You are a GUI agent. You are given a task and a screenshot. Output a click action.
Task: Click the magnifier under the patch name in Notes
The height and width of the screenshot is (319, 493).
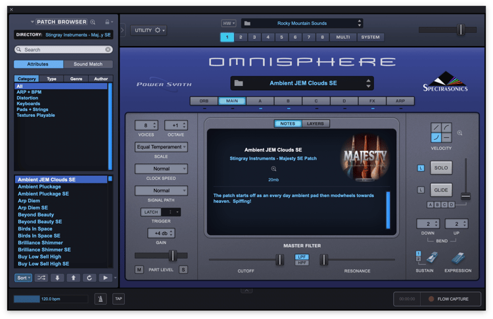[273, 169]
